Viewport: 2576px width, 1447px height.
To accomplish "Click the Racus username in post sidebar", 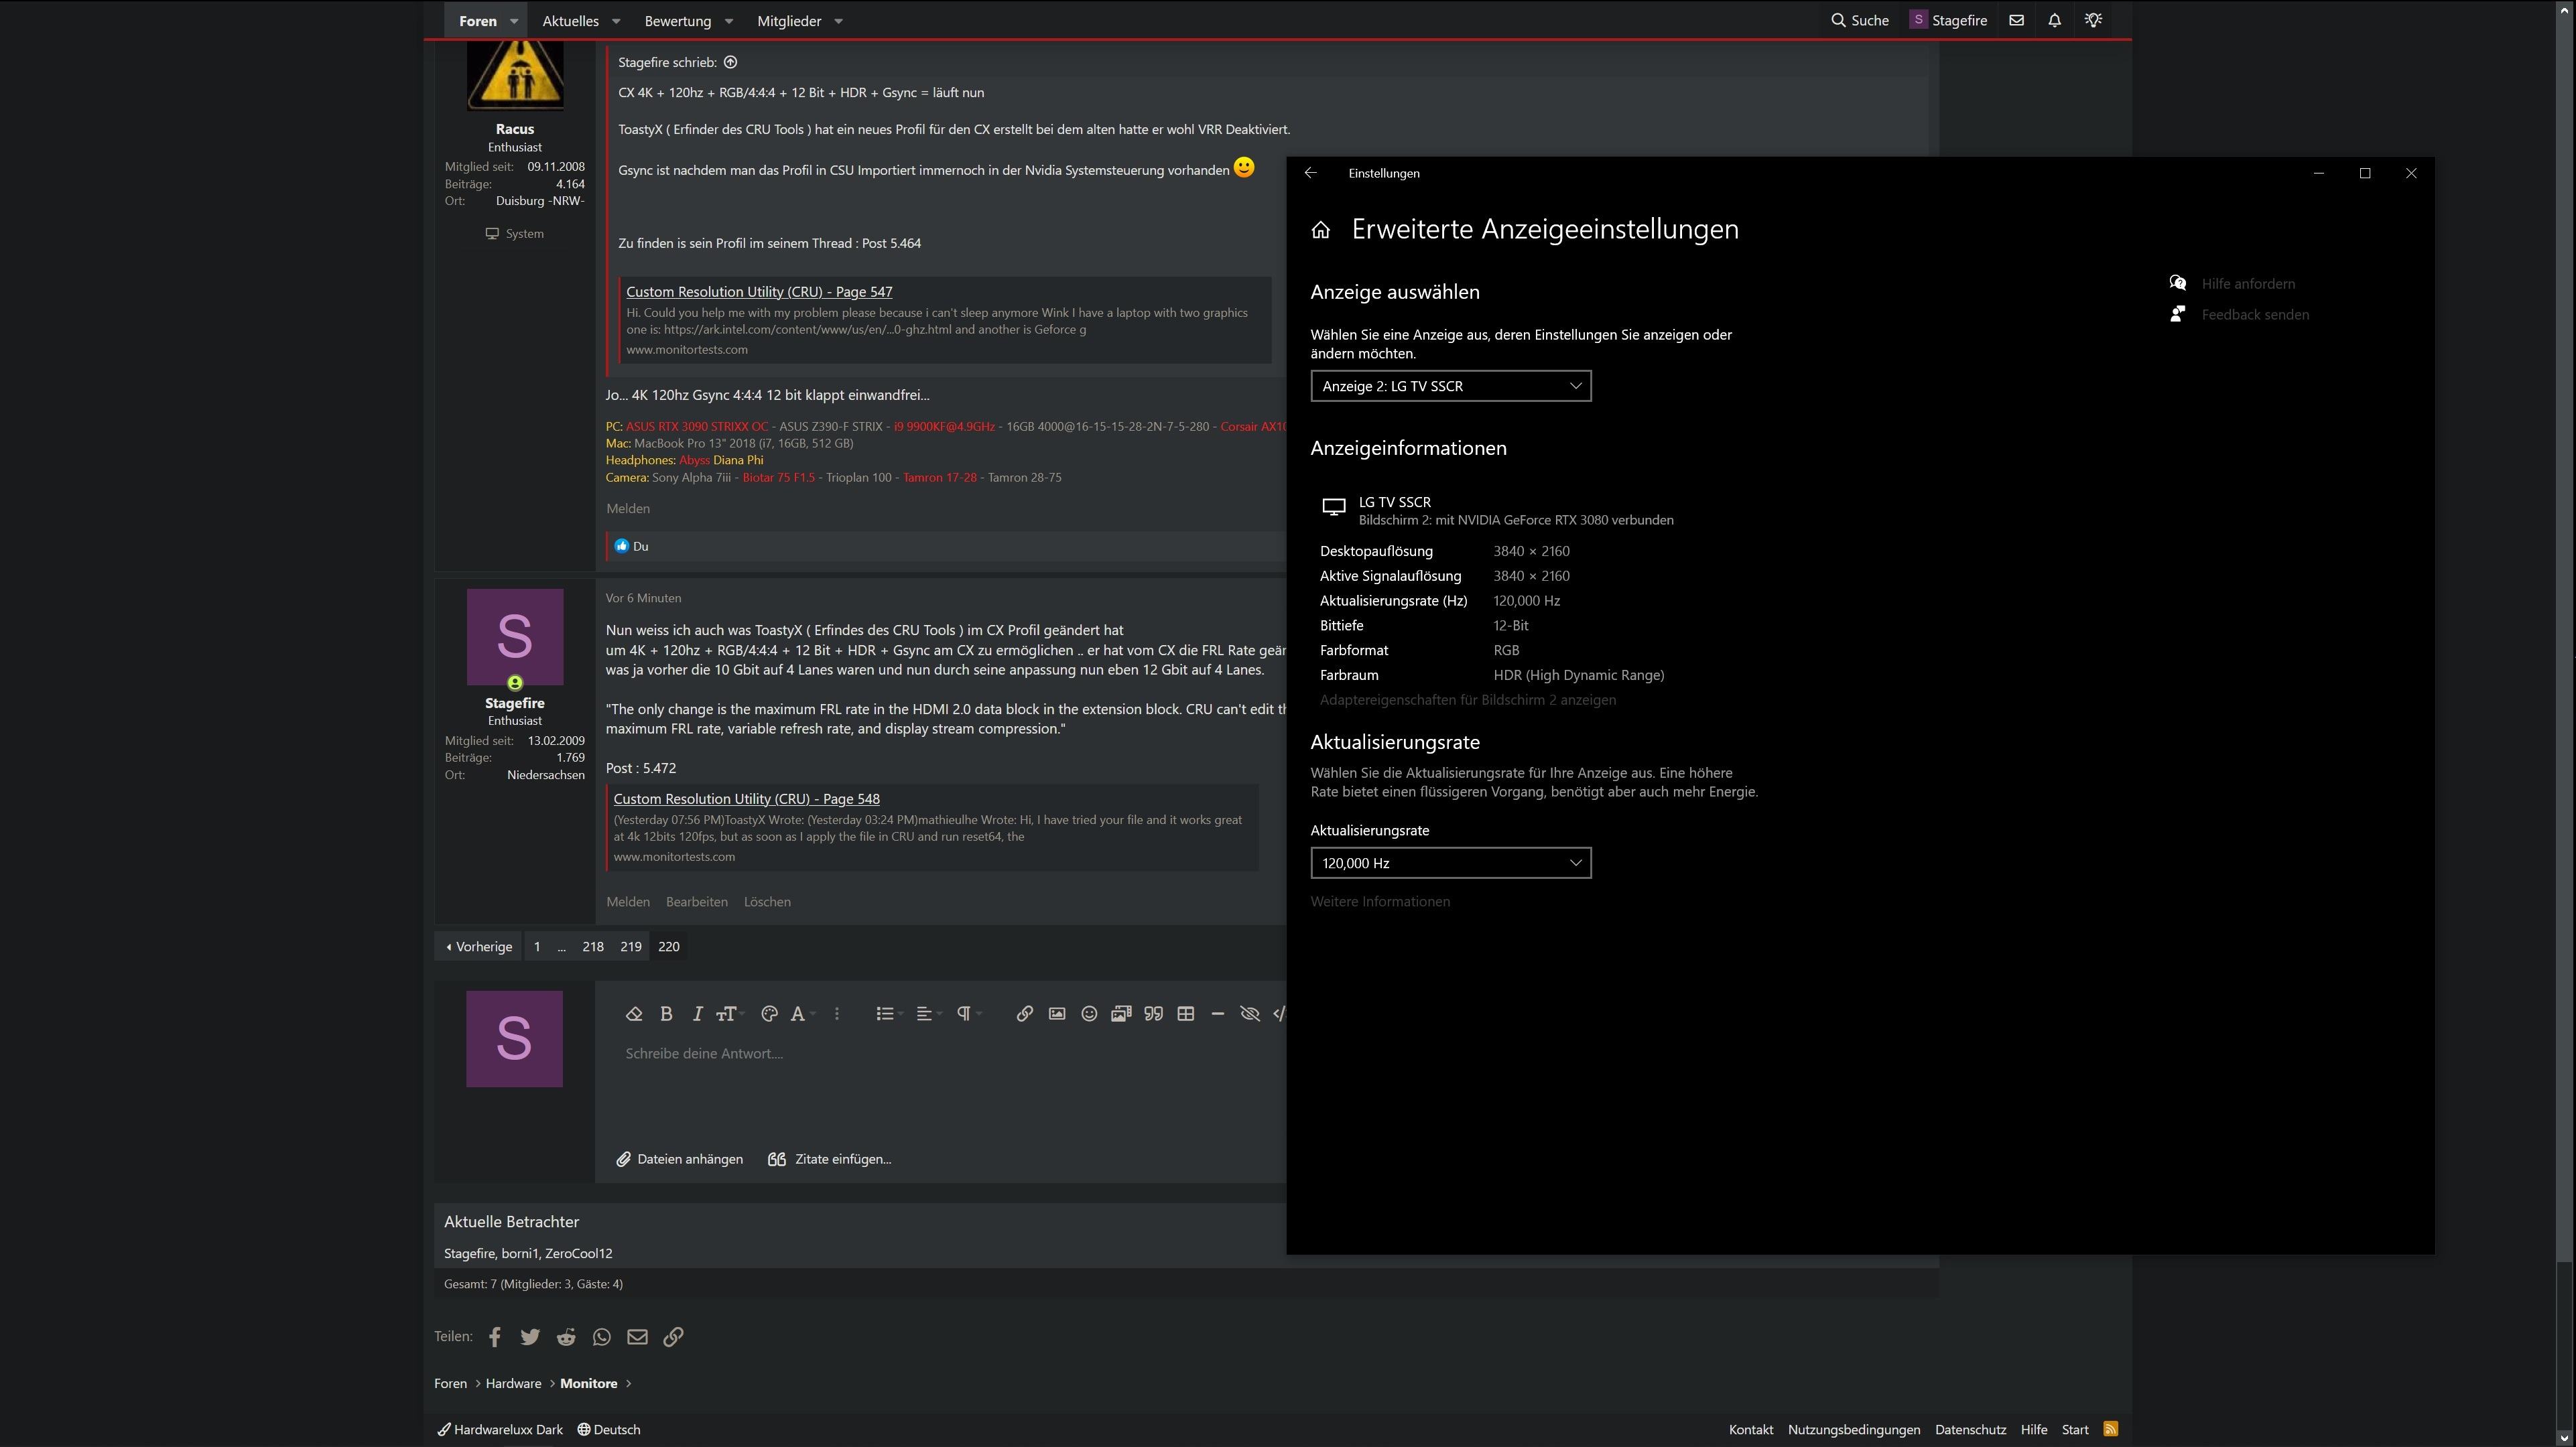I will tap(515, 129).
